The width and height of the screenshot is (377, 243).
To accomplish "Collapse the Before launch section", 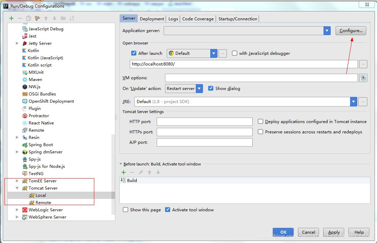I will coord(121,164).
